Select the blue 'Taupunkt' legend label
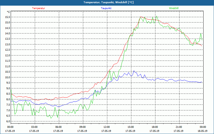Viewport: 214px width, 134px height. tap(106, 8)
